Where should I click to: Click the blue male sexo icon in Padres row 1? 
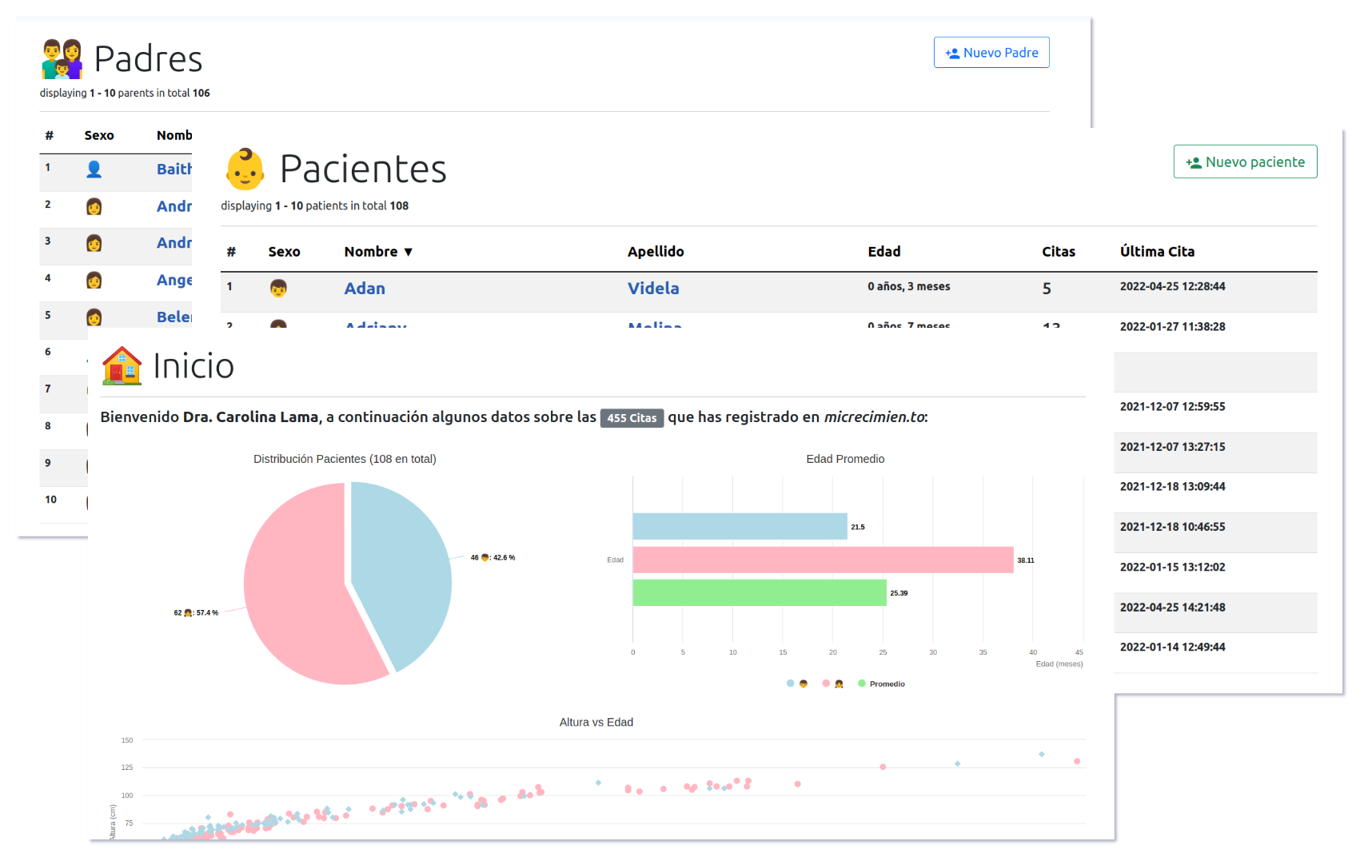point(94,169)
